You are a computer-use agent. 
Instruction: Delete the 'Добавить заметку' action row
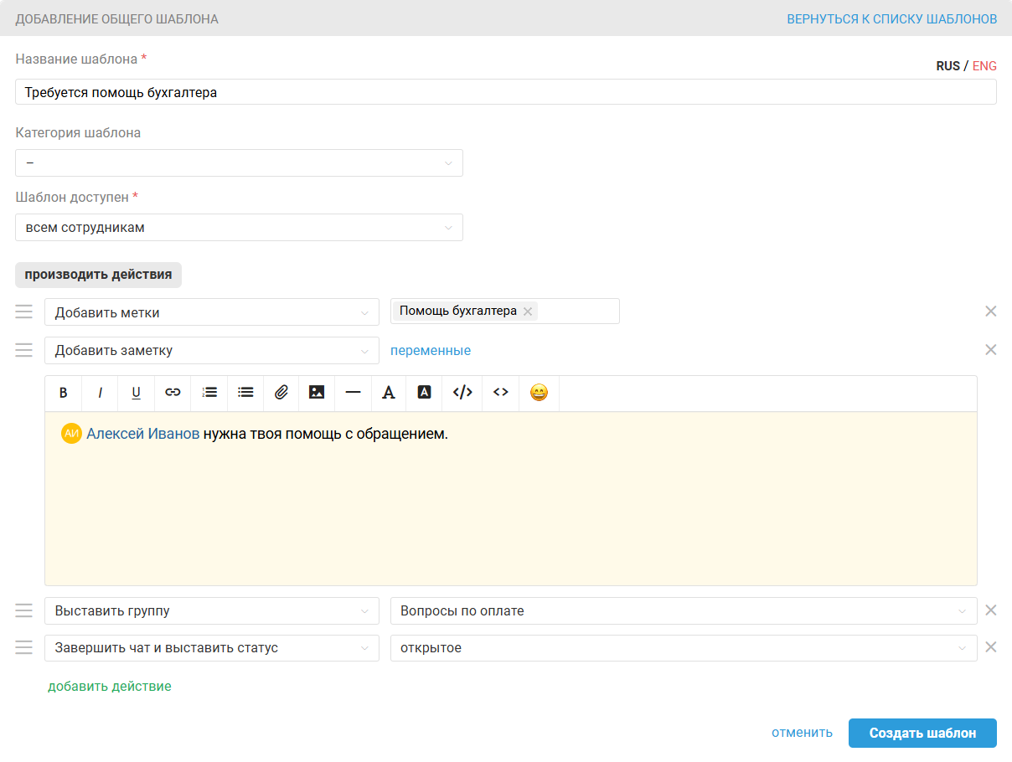[990, 350]
